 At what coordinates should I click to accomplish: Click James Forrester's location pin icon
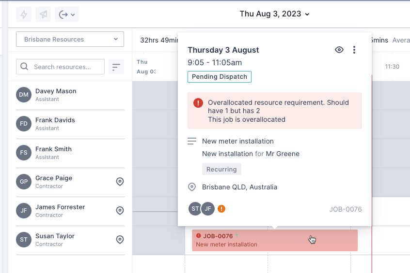[120, 211]
